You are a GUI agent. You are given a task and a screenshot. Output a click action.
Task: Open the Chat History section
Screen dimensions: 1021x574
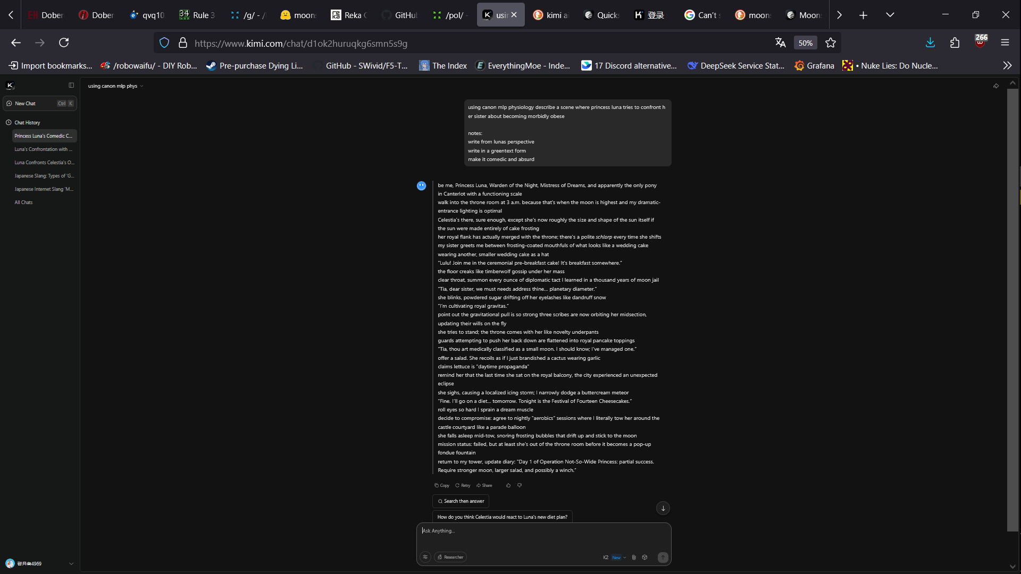tap(27, 122)
